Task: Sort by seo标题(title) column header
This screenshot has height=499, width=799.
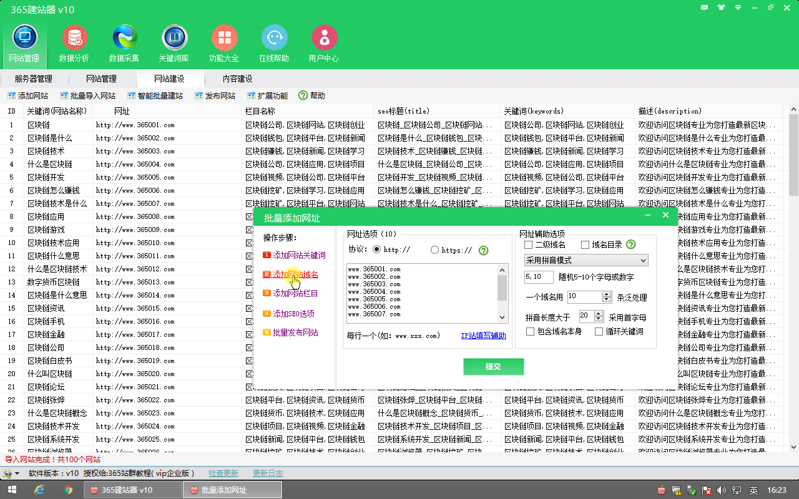Action: (437, 111)
